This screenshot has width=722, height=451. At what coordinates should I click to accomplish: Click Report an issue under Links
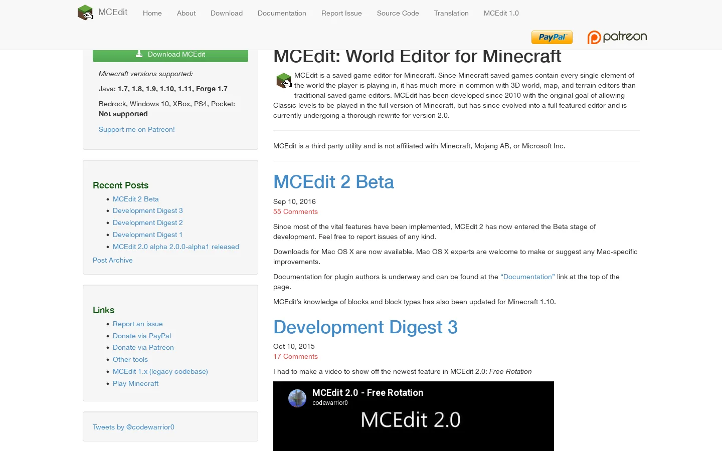[x=138, y=324]
